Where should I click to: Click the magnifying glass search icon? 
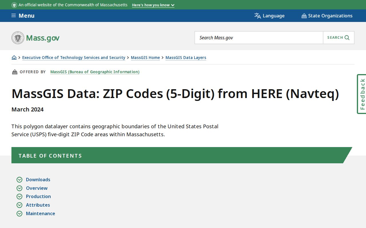(x=347, y=38)
